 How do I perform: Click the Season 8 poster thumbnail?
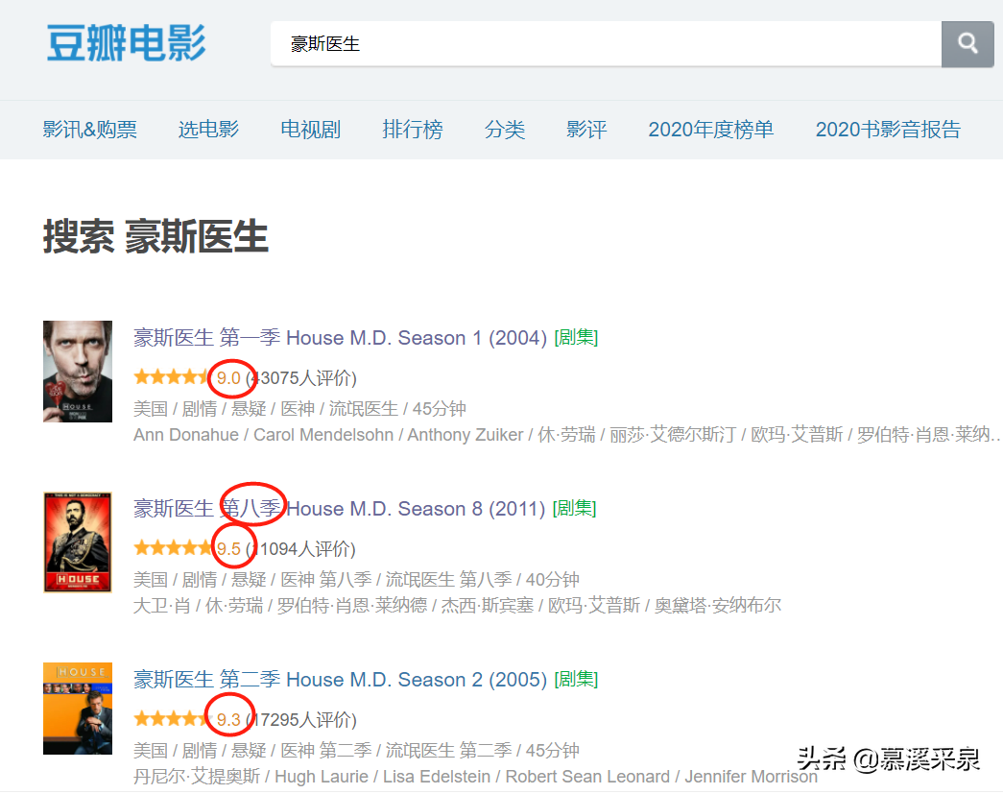pos(78,541)
